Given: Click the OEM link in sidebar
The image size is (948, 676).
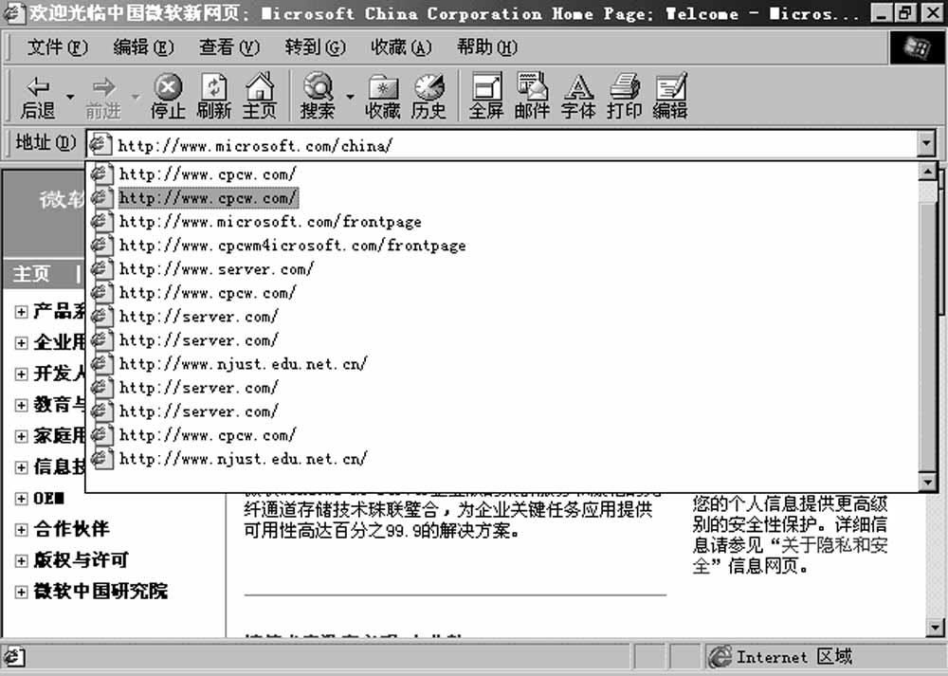Looking at the screenshot, I should pos(49,499).
